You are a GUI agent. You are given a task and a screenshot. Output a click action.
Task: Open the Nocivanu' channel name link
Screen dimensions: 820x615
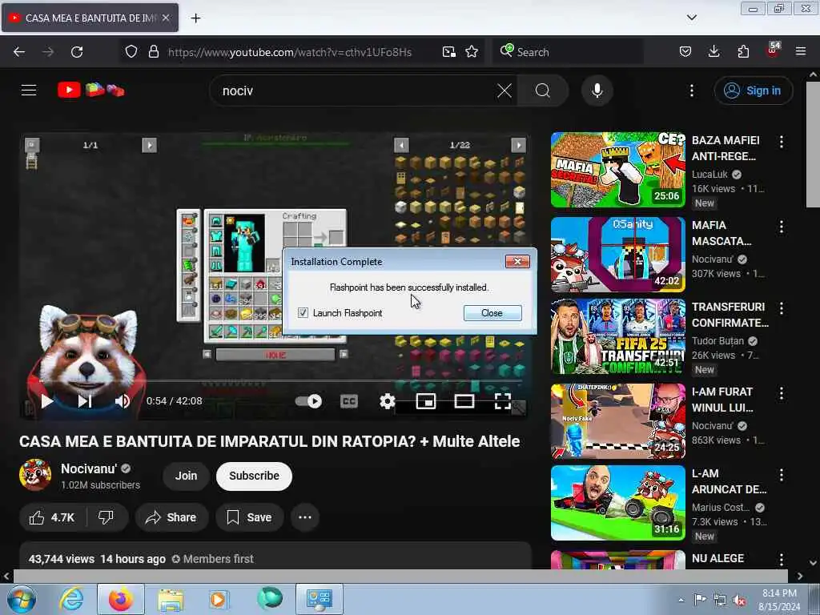click(89, 468)
